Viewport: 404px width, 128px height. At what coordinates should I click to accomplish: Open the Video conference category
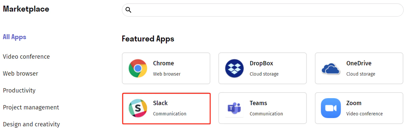pyautogui.click(x=26, y=57)
